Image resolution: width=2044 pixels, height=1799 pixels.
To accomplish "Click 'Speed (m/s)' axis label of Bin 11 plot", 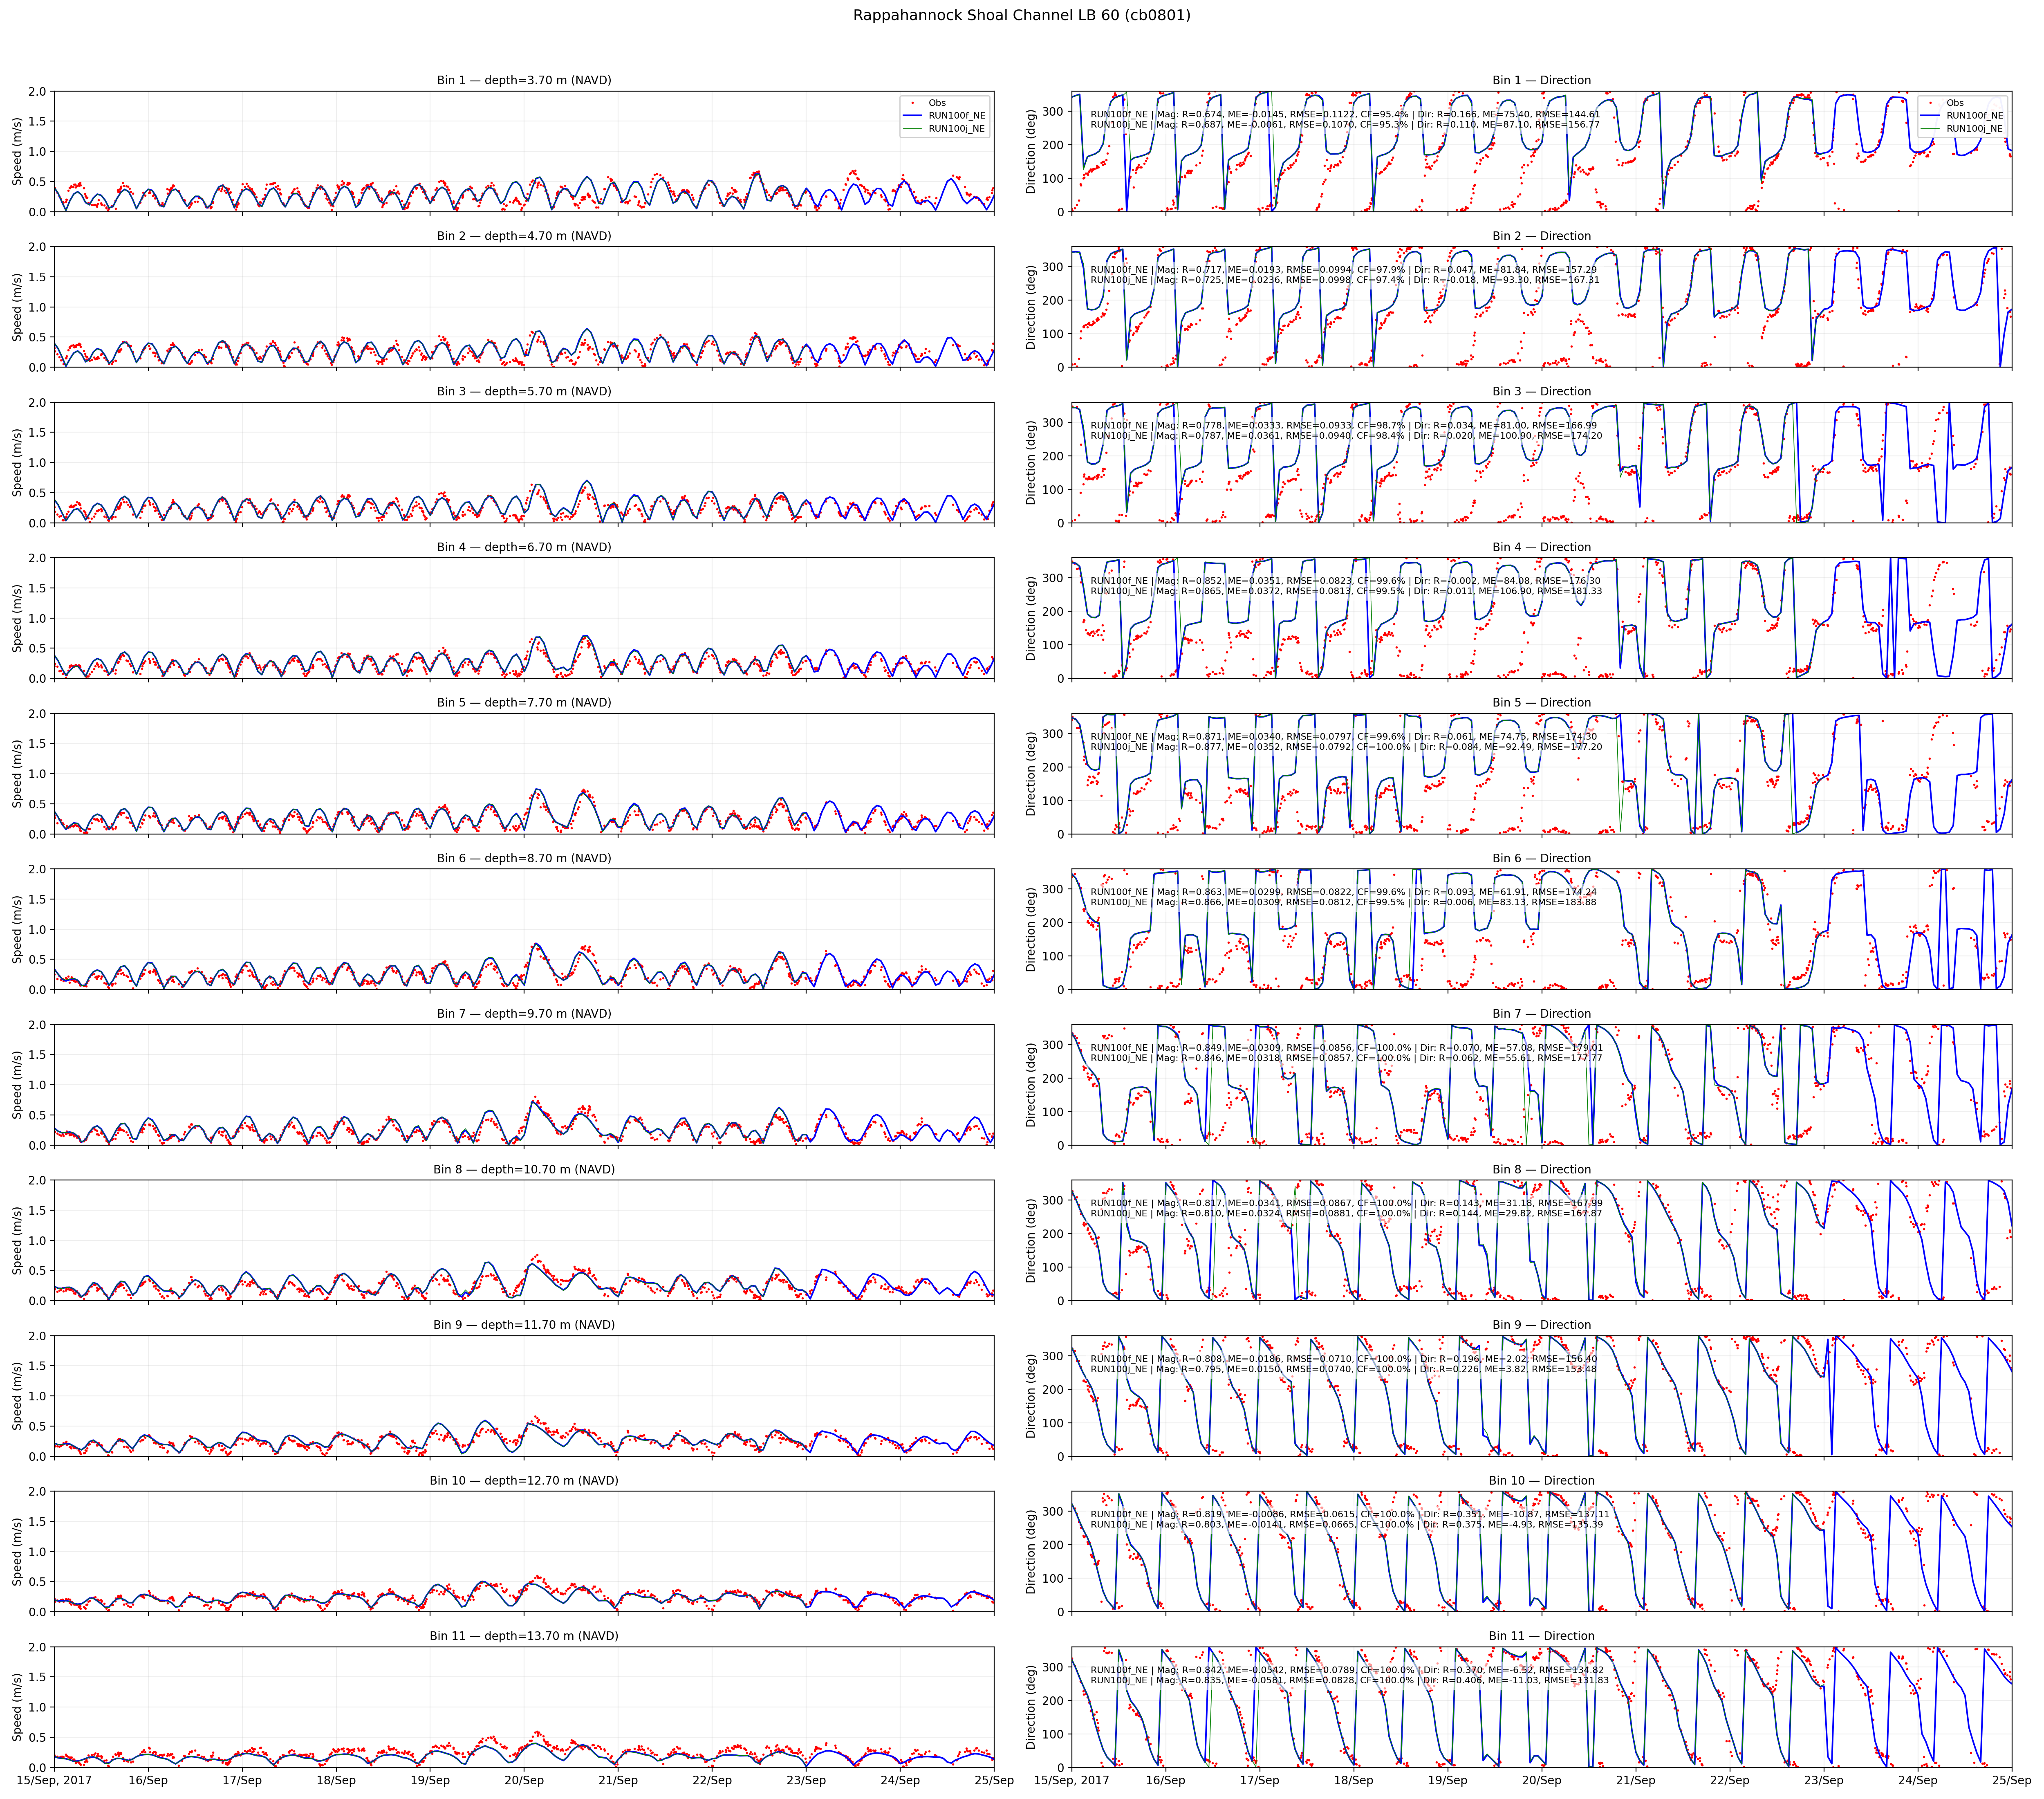I will (18, 1707).
